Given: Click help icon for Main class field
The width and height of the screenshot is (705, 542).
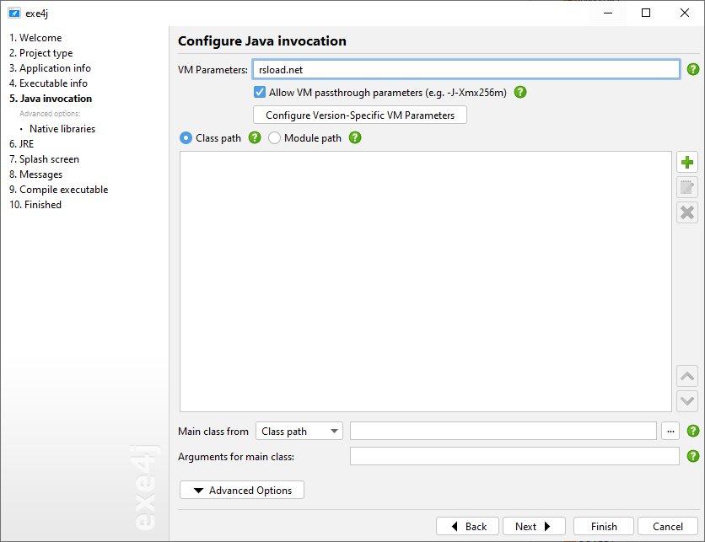Looking at the screenshot, I should pyautogui.click(x=693, y=431).
